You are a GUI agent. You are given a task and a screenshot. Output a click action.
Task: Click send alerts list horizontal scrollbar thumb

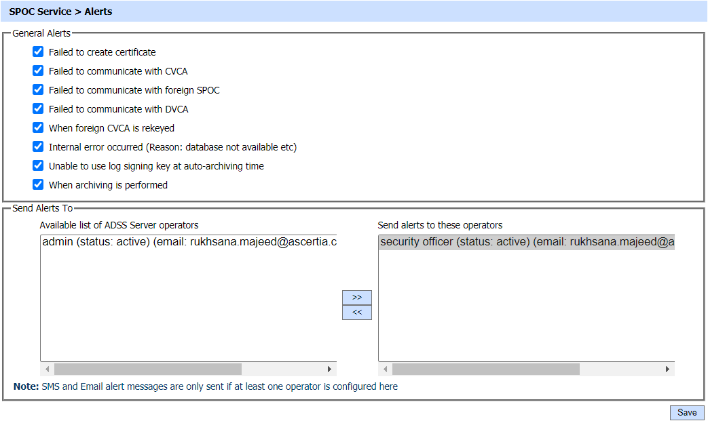coord(485,369)
